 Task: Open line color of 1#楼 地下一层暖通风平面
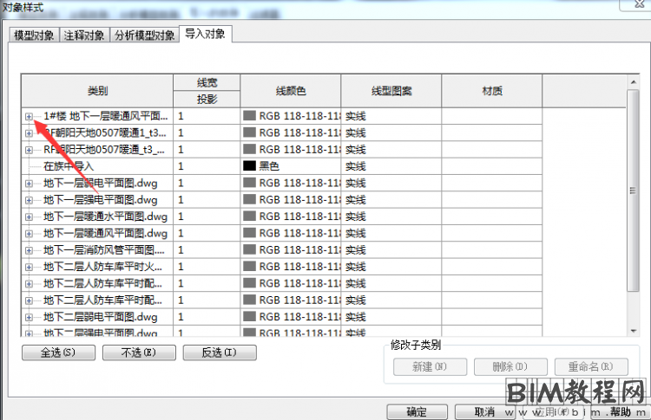[x=291, y=116]
